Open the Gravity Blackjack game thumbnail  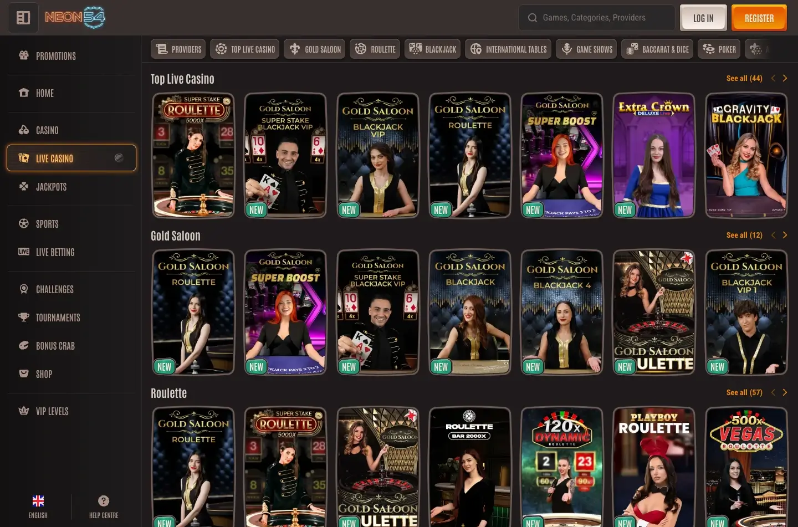point(746,155)
